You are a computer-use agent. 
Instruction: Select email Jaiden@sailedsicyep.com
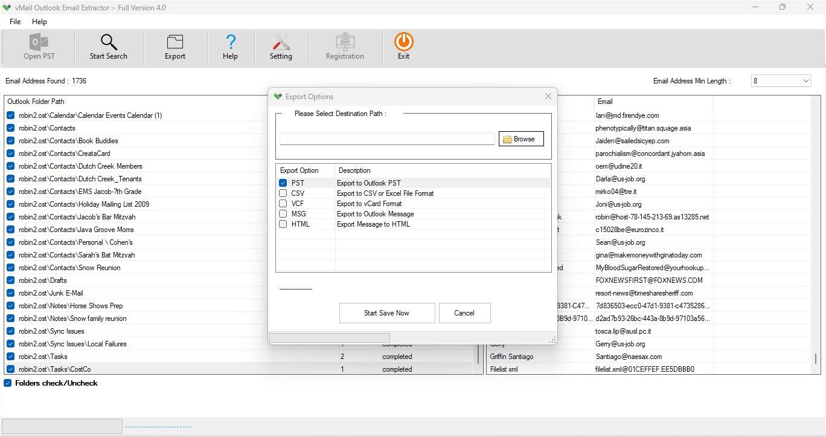coord(632,141)
